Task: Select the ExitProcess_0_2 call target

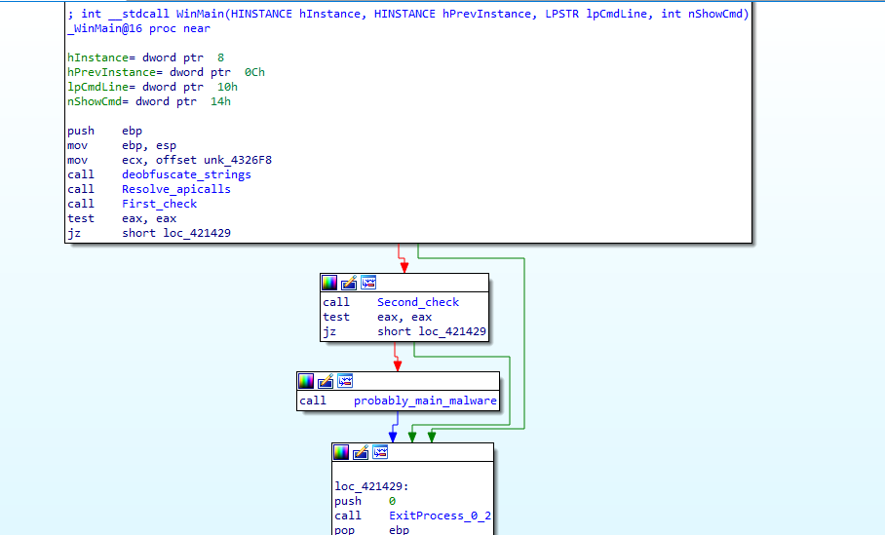Action: tap(440, 516)
